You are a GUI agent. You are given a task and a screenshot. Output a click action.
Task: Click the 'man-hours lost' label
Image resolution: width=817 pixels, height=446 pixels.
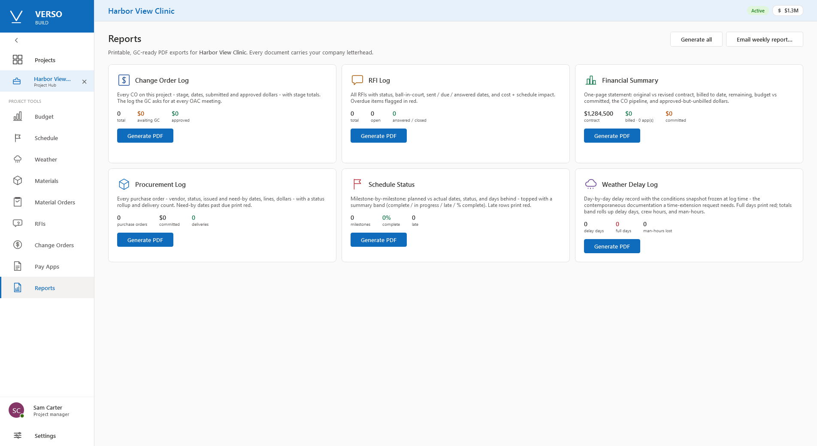(657, 231)
